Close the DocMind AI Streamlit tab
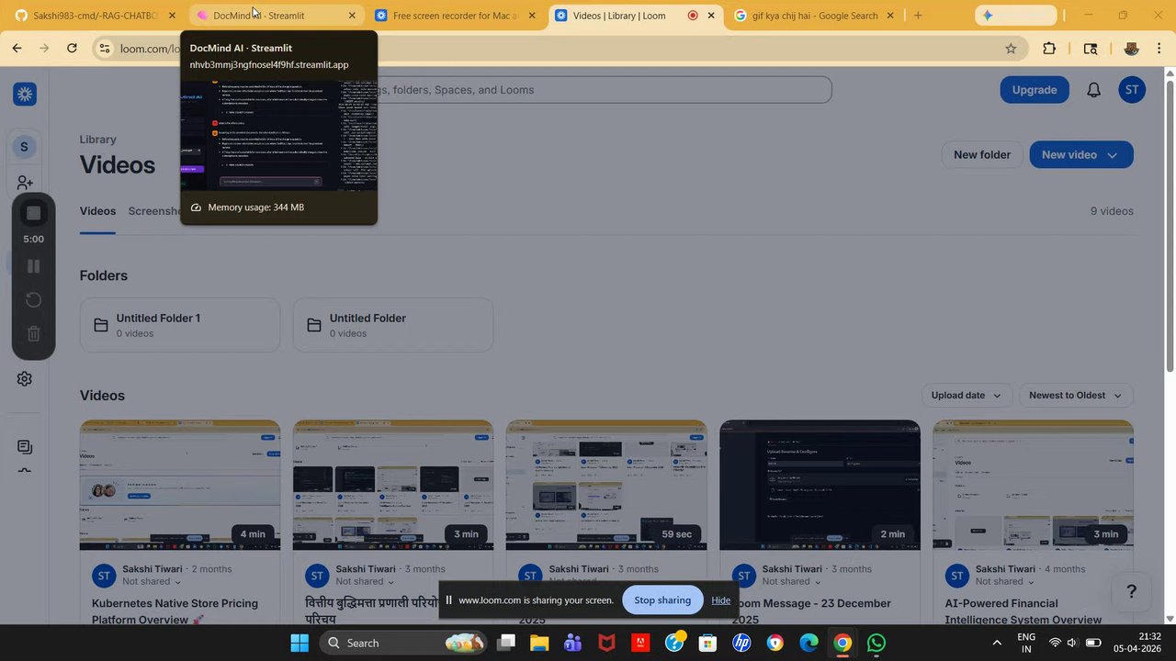The width and height of the screenshot is (1176, 661). coord(352,16)
